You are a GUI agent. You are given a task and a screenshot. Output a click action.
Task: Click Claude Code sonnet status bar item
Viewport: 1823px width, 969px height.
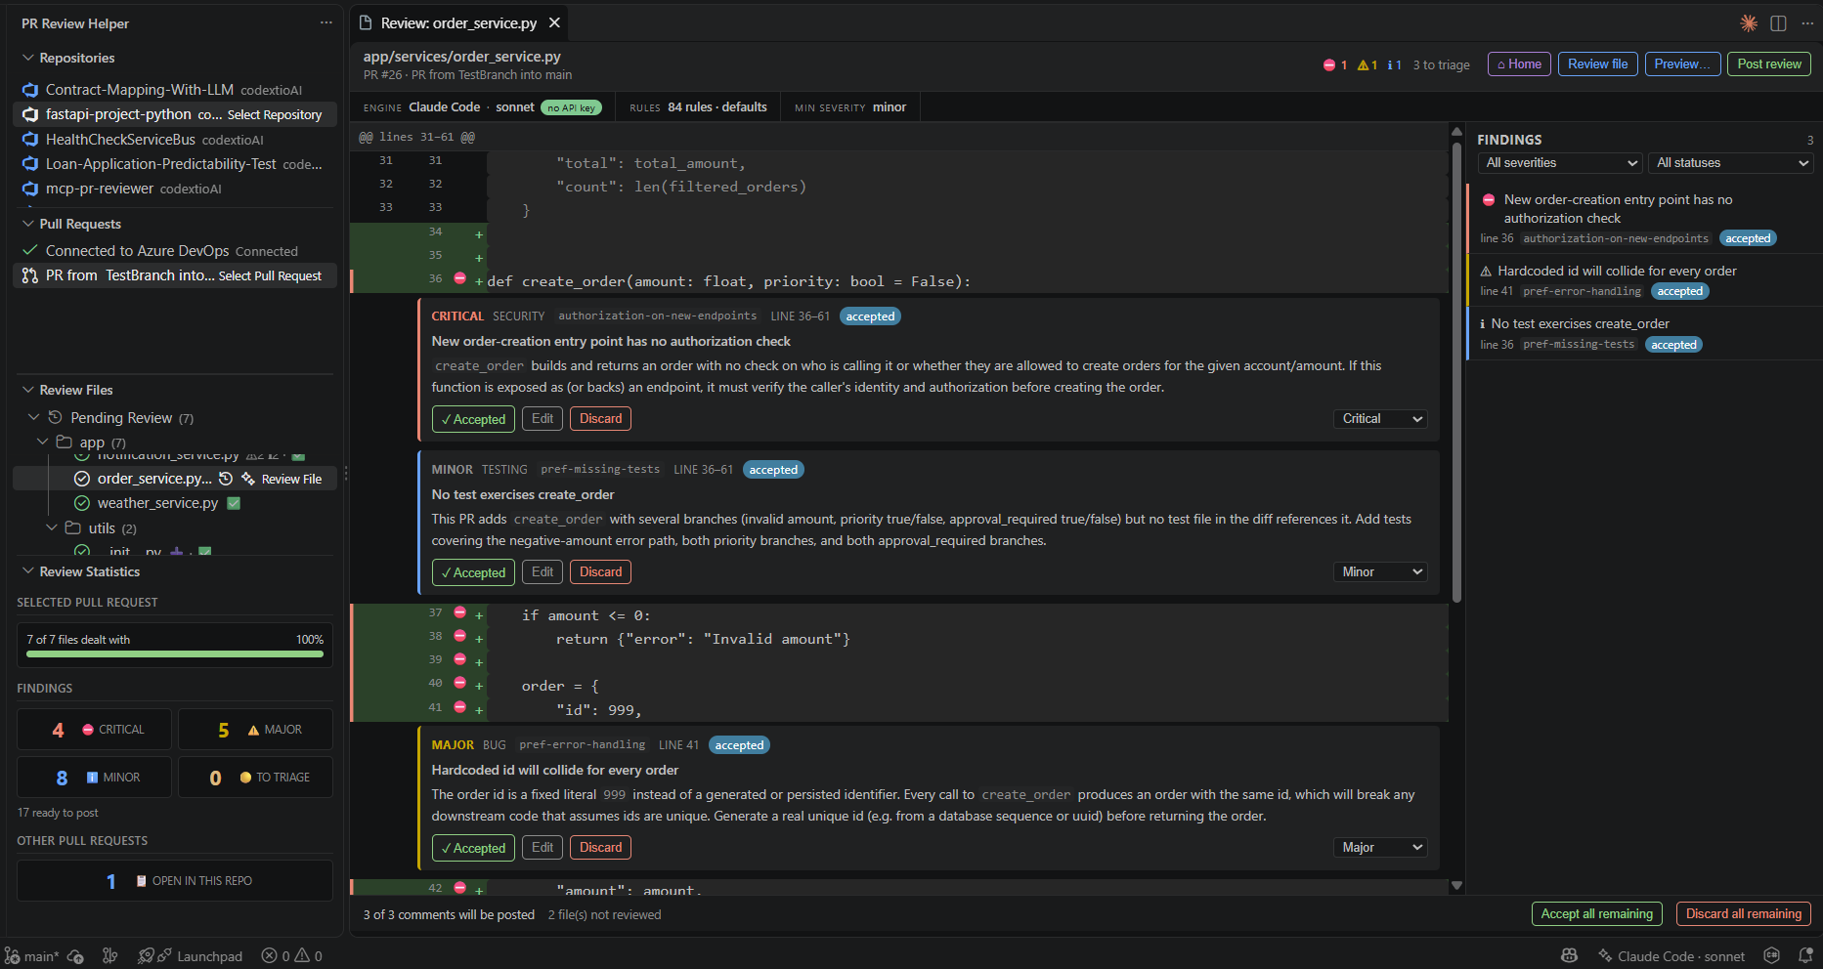(x=1671, y=956)
